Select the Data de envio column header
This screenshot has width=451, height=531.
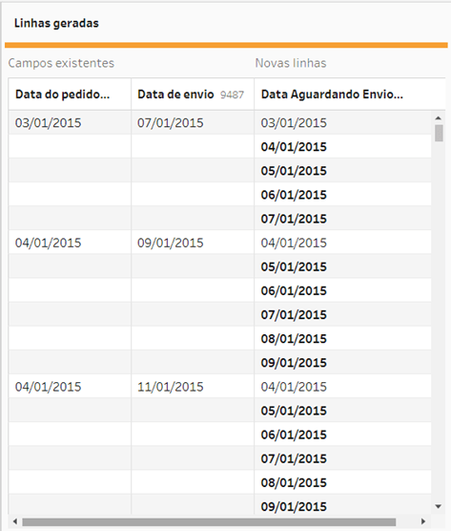coord(193,95)
